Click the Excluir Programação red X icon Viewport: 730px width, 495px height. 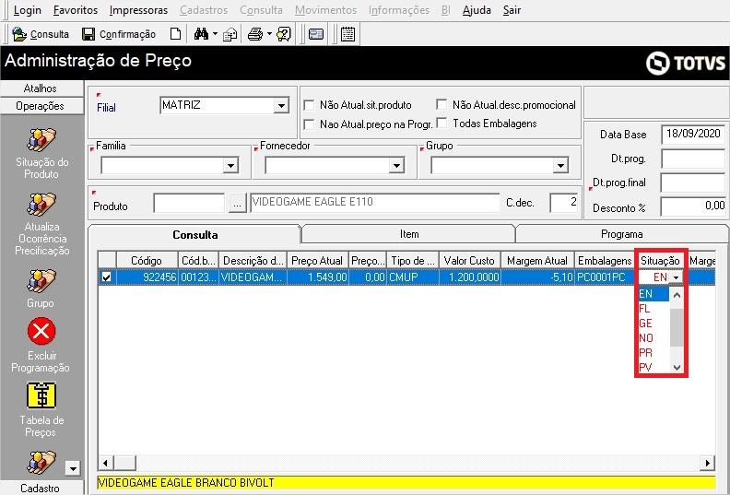[41, 331]
